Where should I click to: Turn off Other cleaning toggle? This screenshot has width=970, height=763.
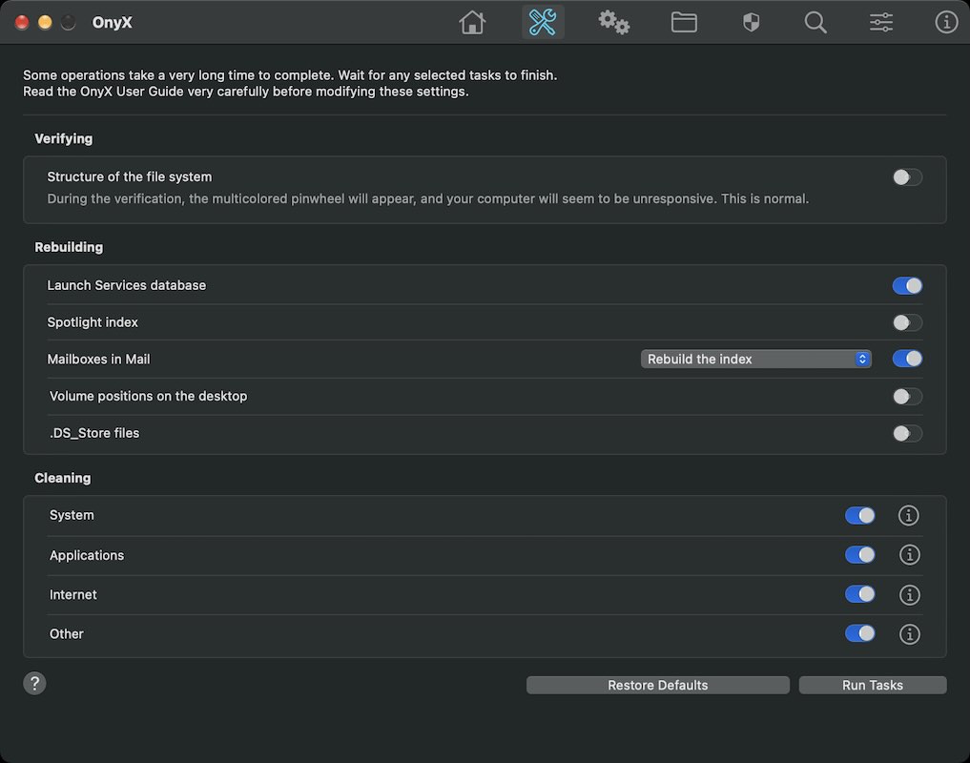point(860,633)
